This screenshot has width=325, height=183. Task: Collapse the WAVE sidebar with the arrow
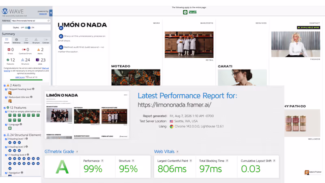click(x=51, y=13)
